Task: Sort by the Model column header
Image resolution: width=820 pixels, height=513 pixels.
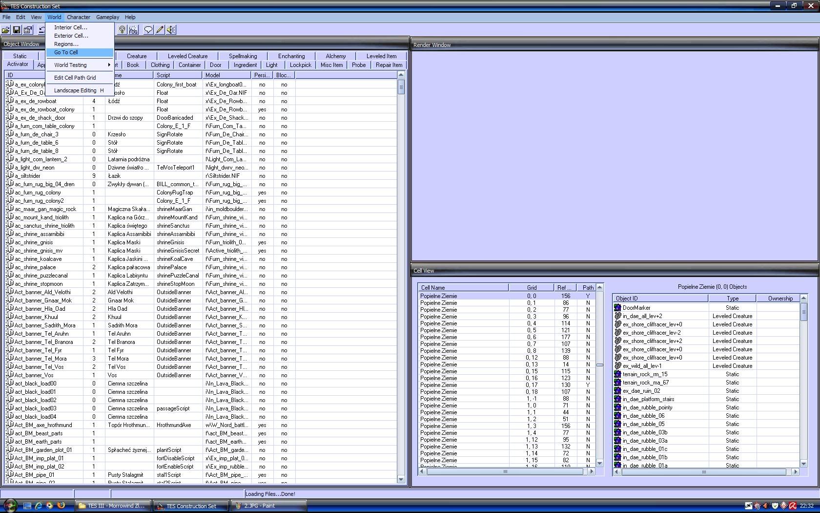Action: pos(226,75)
